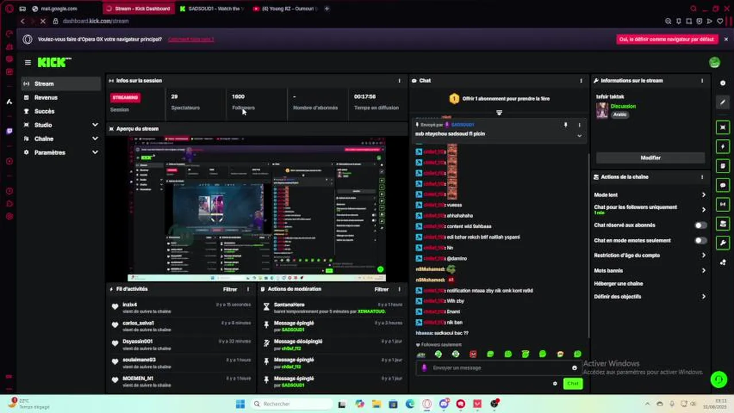The image size is (734, 413).
Task: Open Microsoft Edge from taskbar
Action: point(410,404)
